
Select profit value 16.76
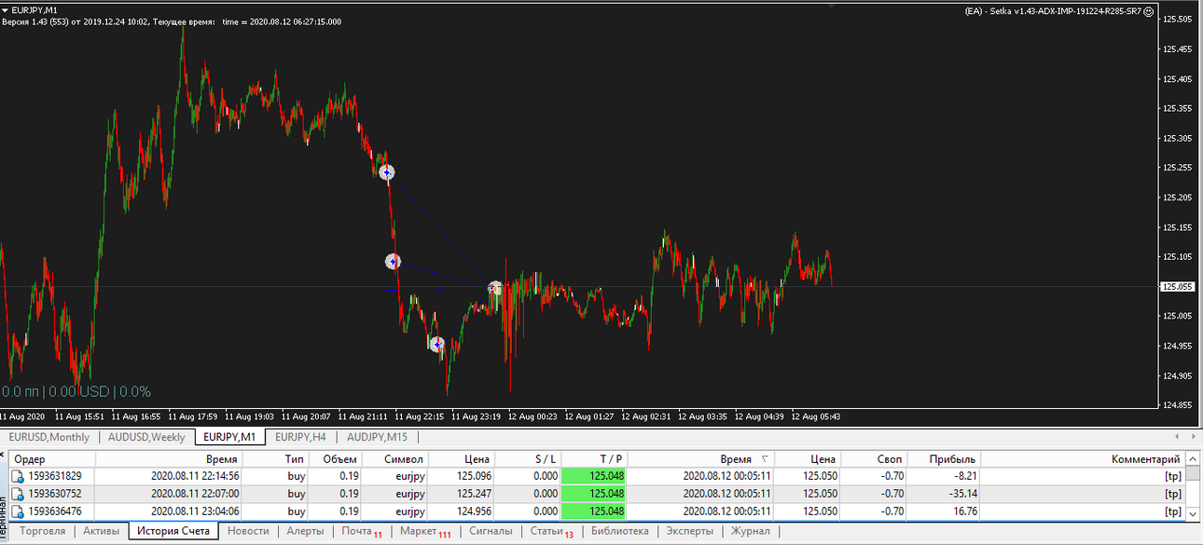pyautogui.click(x=965, y=511)
